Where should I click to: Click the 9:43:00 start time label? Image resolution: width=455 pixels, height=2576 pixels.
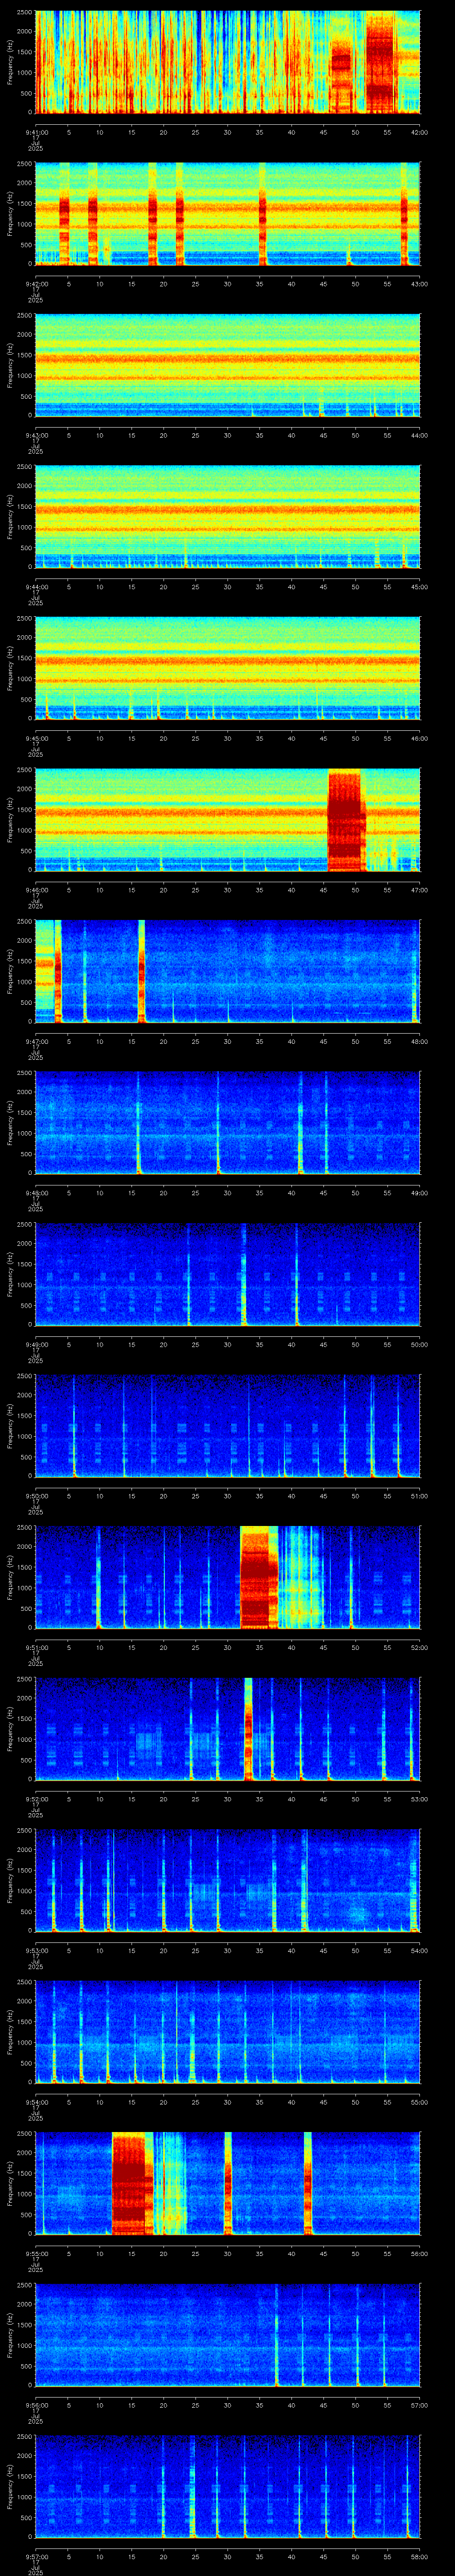[x=36, y=435]
